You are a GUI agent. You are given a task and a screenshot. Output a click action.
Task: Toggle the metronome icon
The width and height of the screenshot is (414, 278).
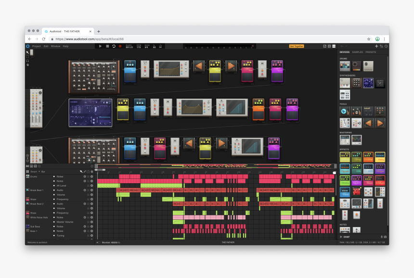[161, 46]
